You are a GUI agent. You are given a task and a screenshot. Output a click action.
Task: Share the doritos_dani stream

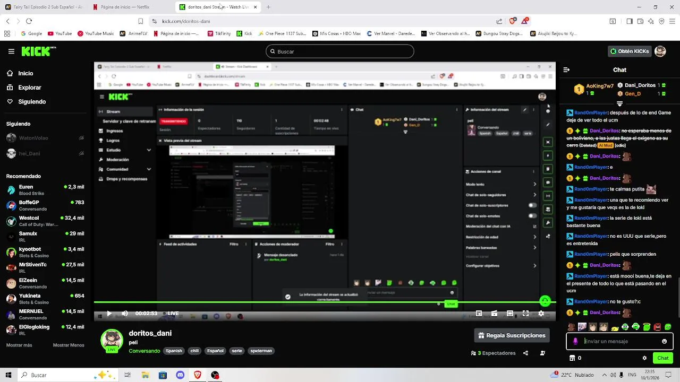525,353
